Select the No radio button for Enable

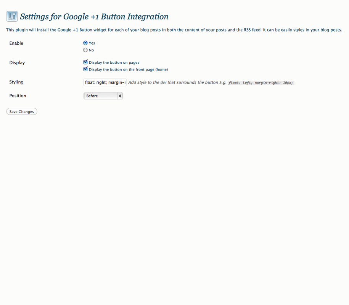[x=85, y=50]
